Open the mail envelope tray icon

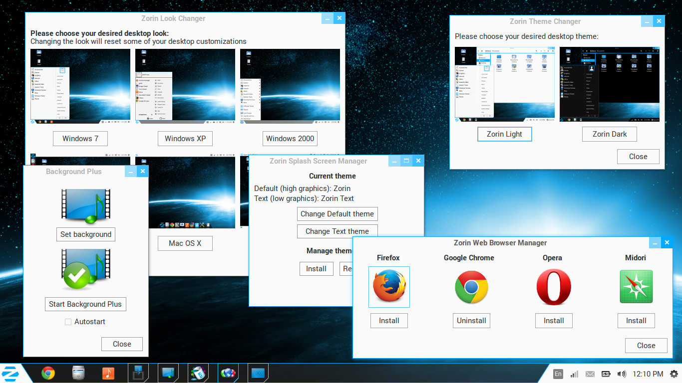point(590,374)
